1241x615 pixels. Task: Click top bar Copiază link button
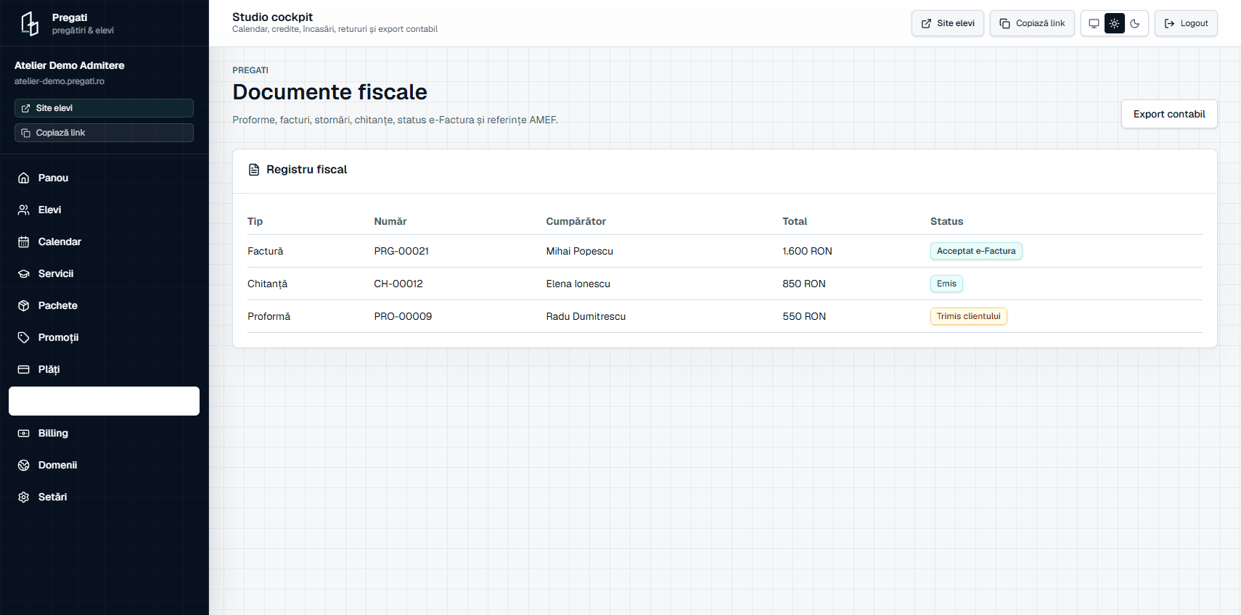point(1032,23)
